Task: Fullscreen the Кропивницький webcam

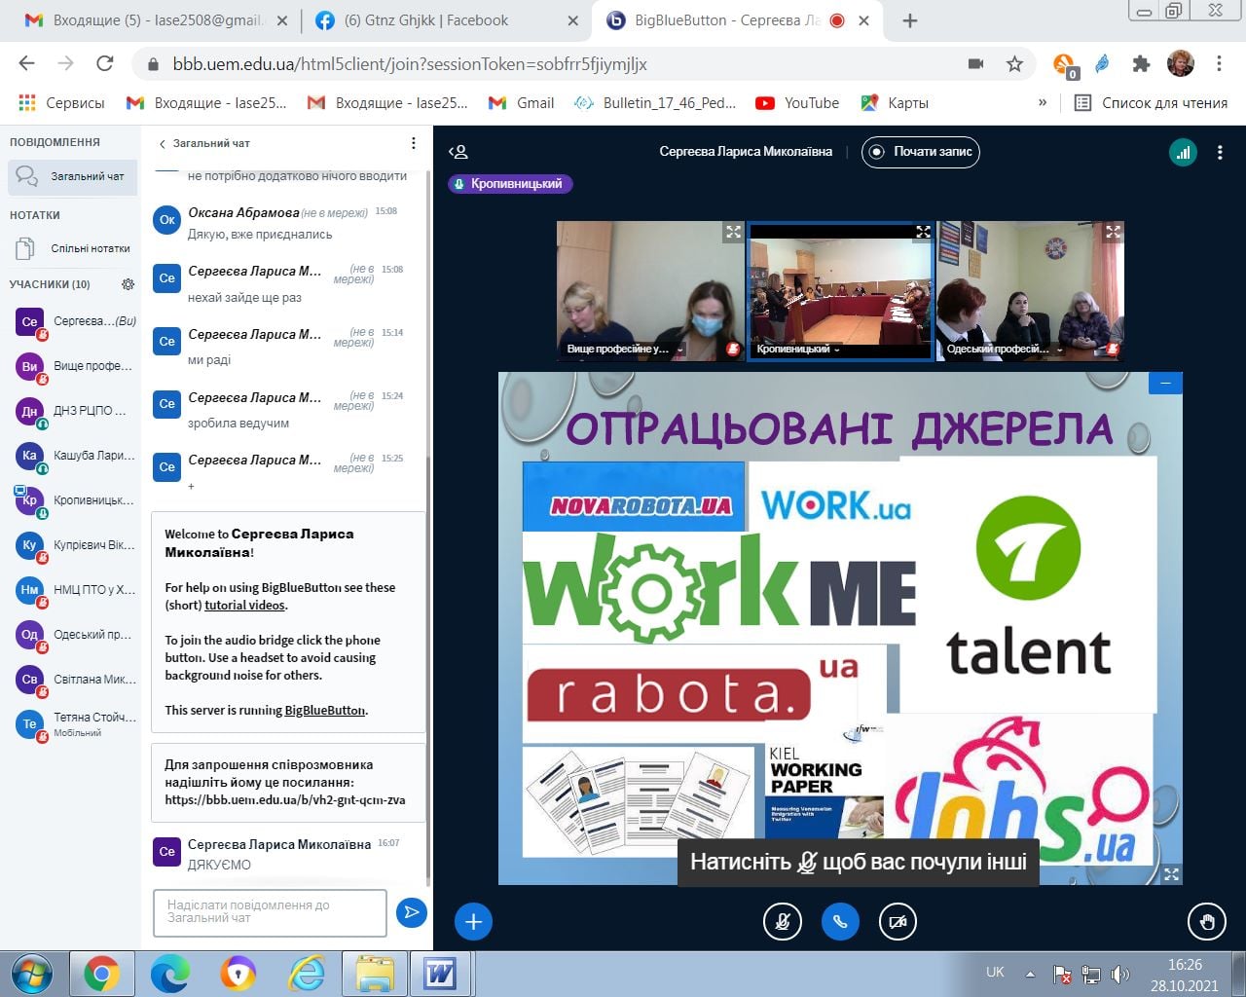Action: 923,232
